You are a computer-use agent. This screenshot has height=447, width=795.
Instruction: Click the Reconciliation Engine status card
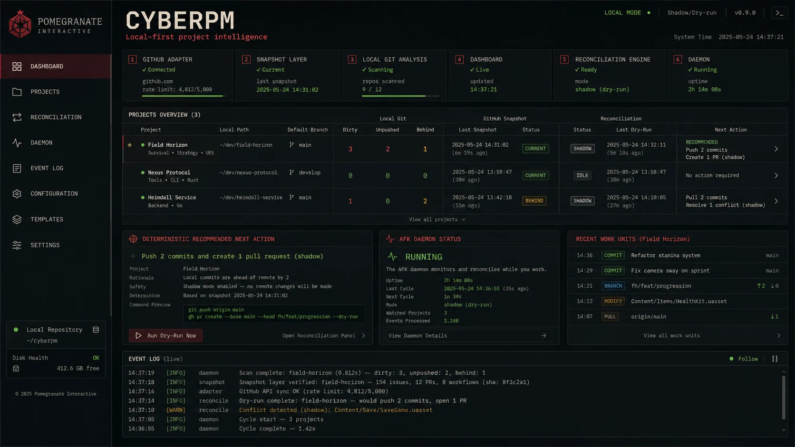point(610,75)
